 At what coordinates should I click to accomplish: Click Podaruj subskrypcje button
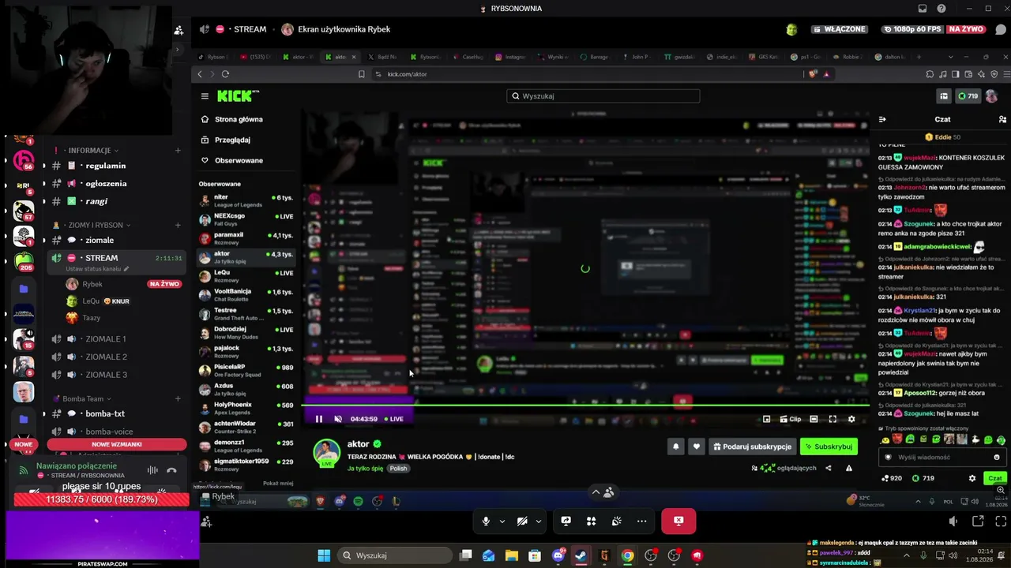(752, 447)
